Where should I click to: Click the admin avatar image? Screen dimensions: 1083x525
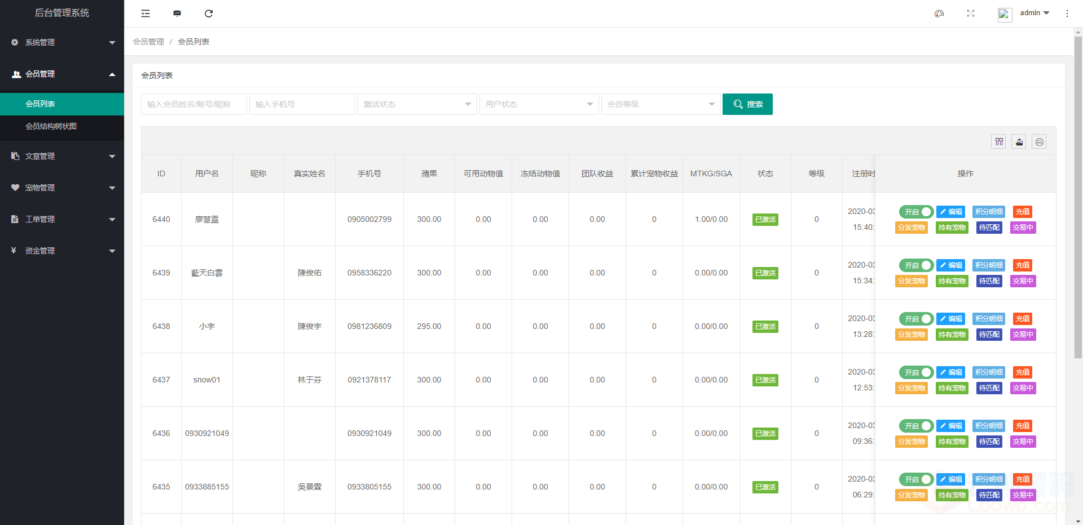1005,15
